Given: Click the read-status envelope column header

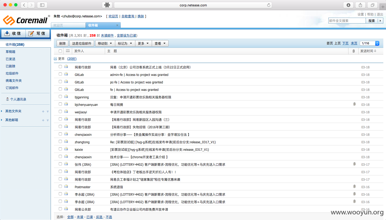Looking at the screenshot, I should click(68, 51).
